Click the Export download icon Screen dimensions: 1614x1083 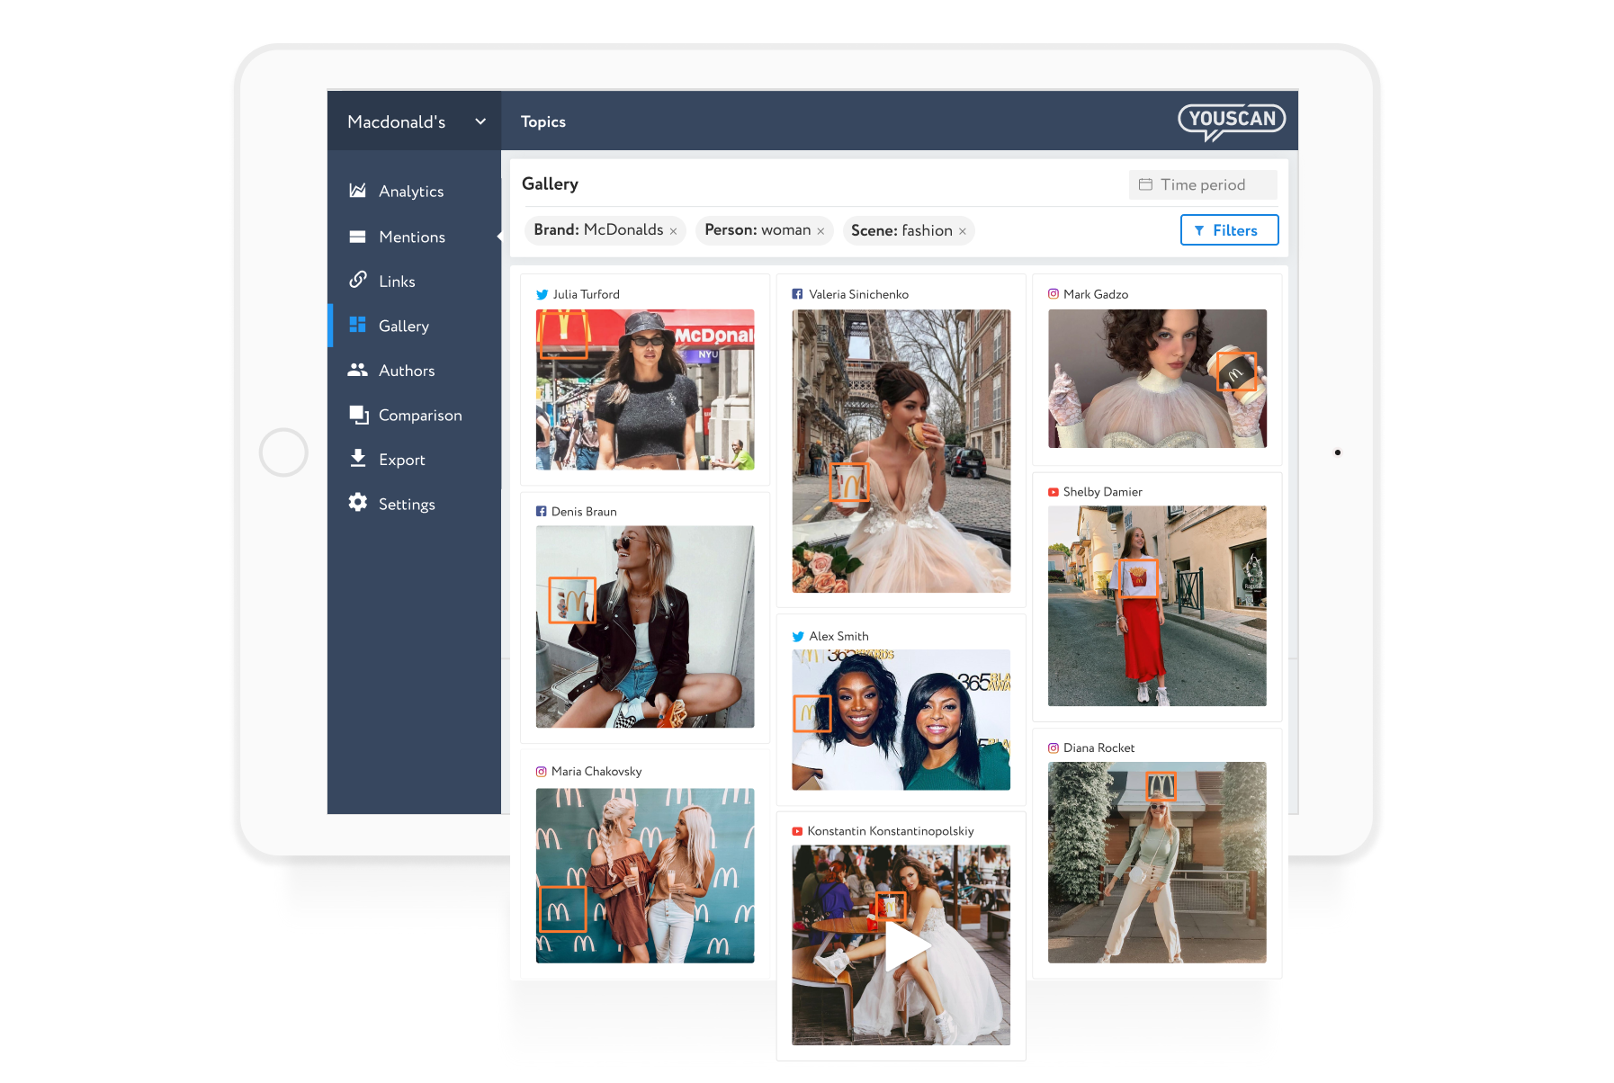click(357, 459)
